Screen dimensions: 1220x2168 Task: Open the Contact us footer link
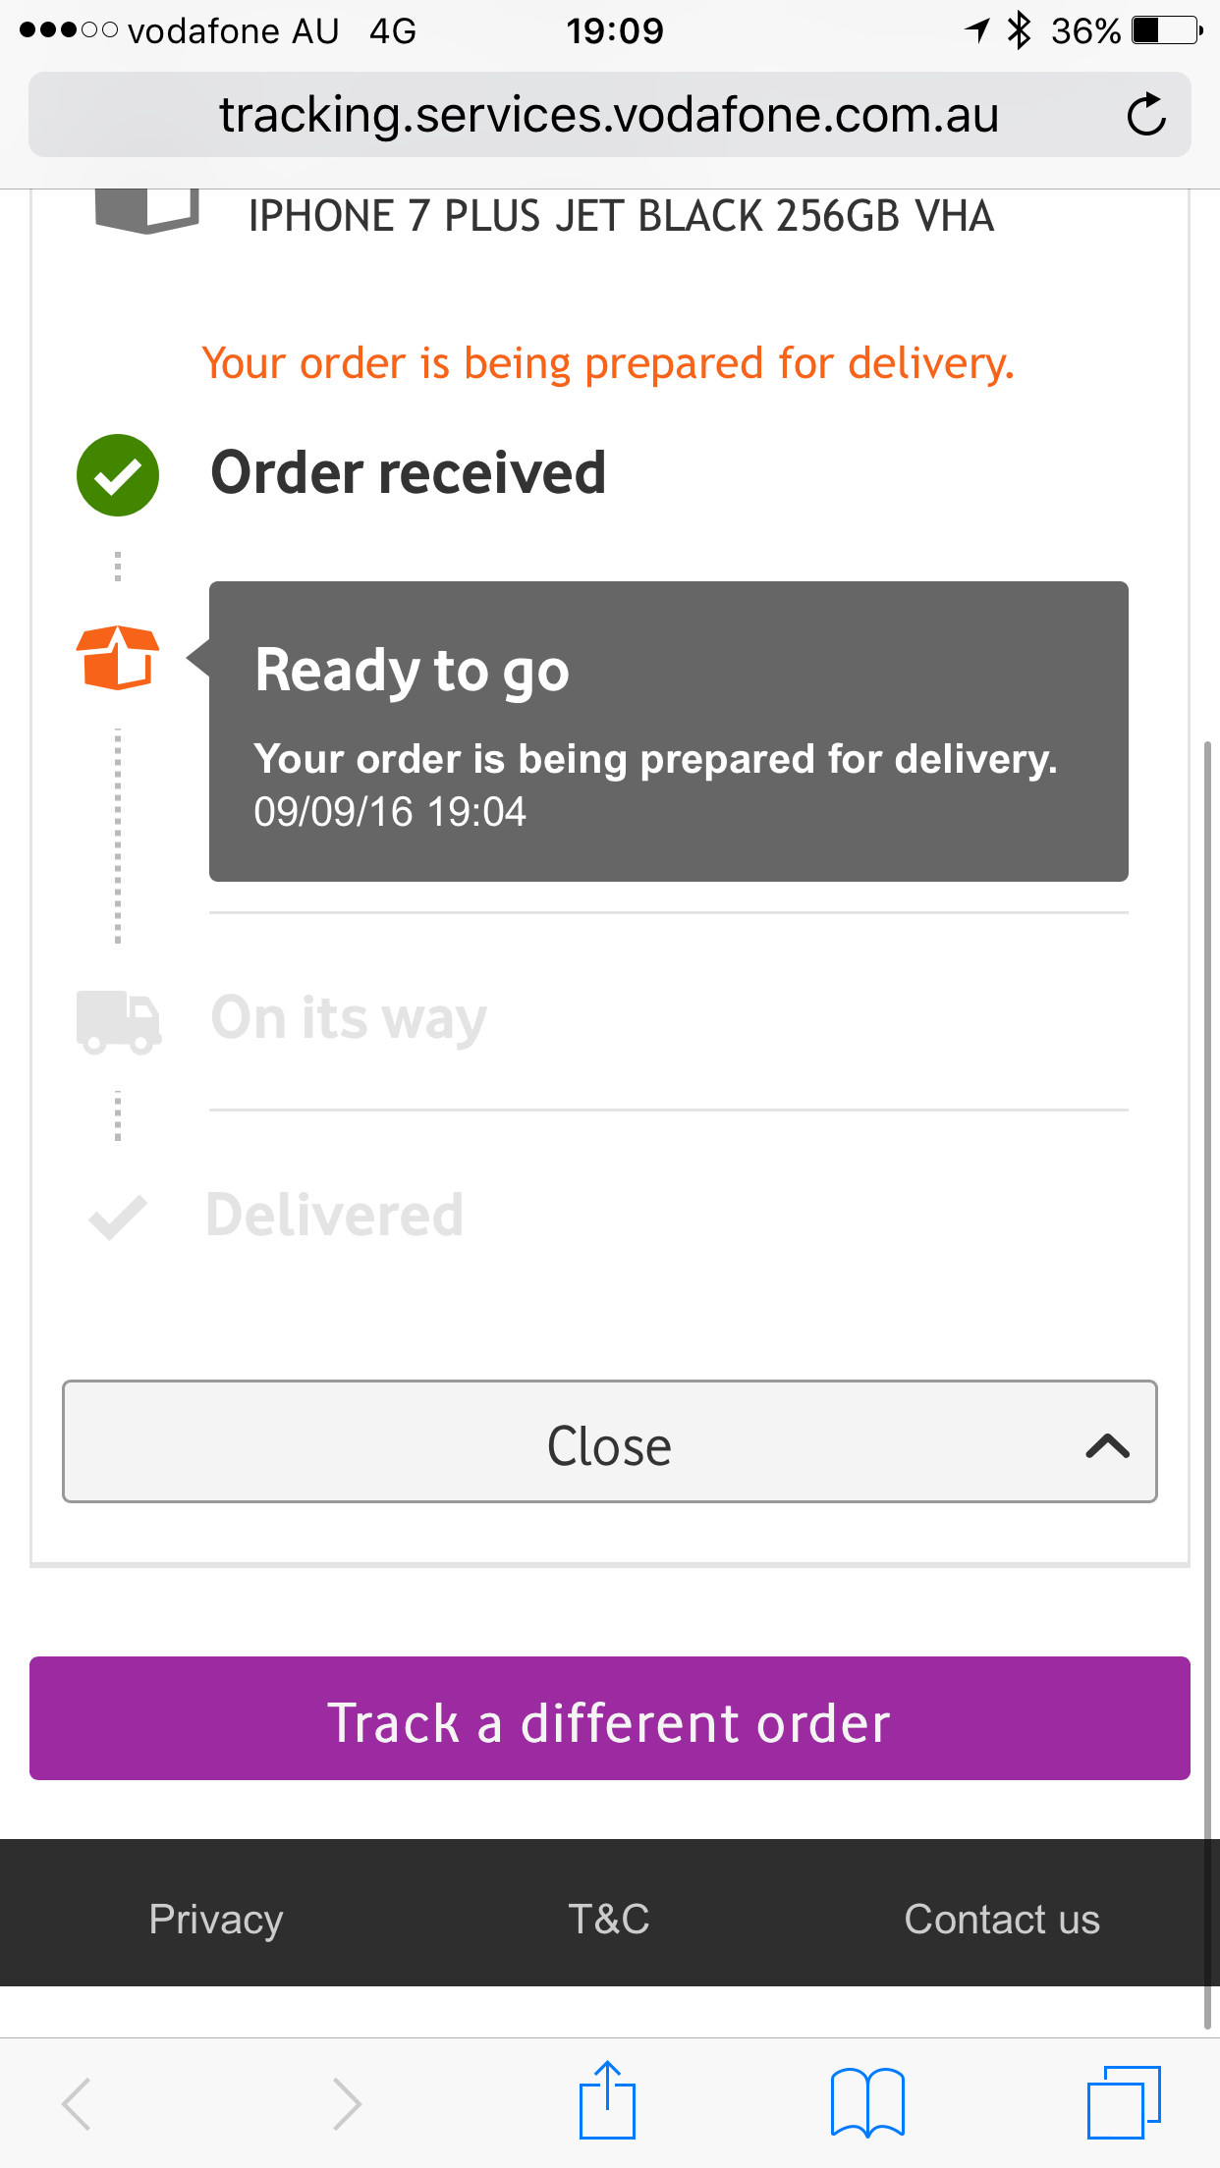pyautogui.click(x=1002, y=1919)
